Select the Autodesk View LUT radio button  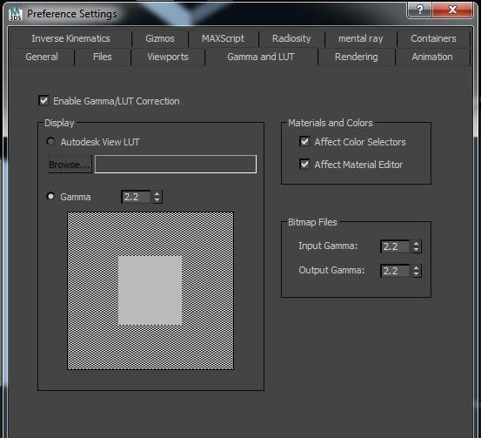pos(50,142)
